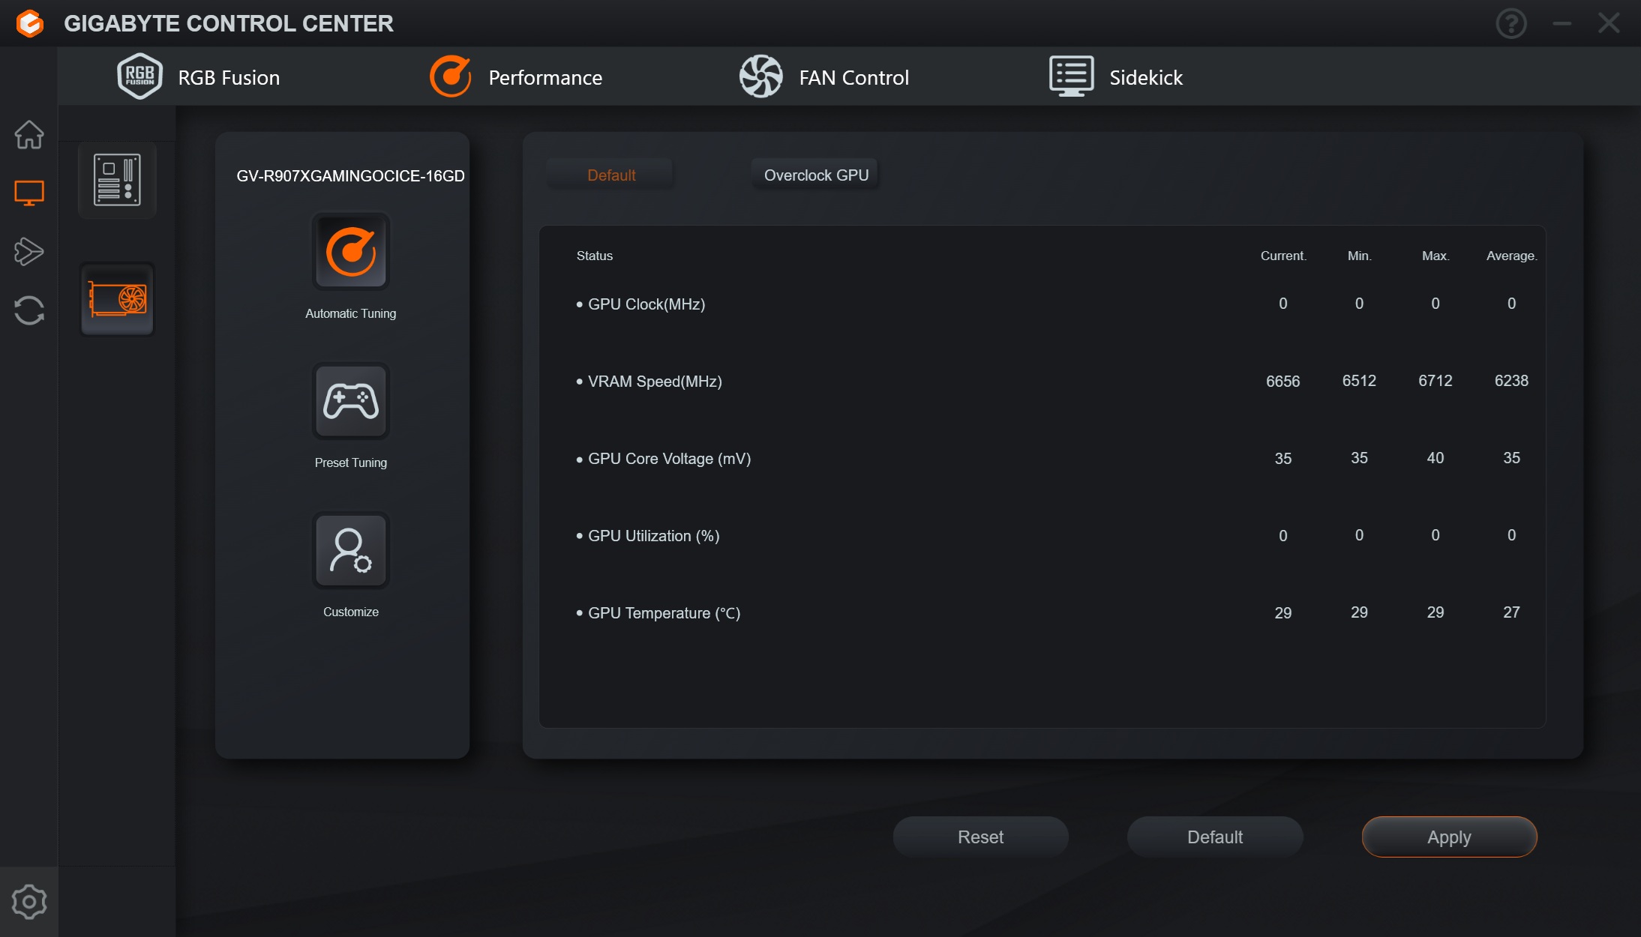Image resolution: width=1641 pixels, height=937 pixels.
Task: Go to the Home sidebar icon
Action: (29, 135)
